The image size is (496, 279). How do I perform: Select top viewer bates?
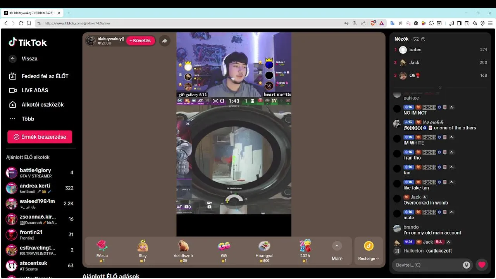tap(440, 50)
